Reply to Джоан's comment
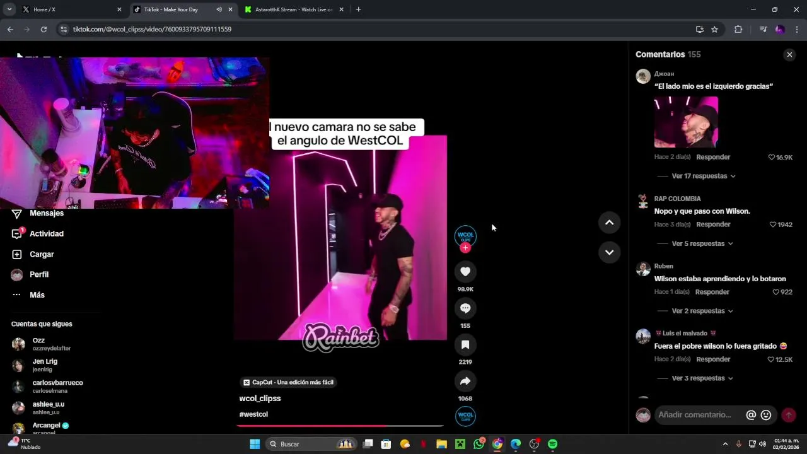This screenshot has width=807, height=454. click(713, 157)
